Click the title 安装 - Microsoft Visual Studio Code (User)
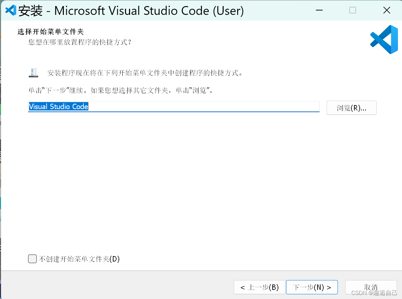 click(131, 11)
